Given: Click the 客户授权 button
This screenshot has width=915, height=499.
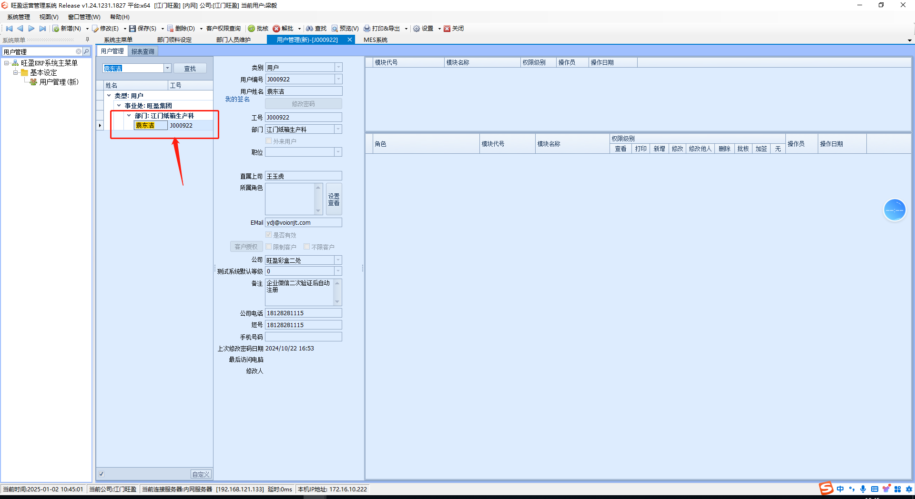Looking at the screenshot, I should pyautogui.click(x=246, y=247).
